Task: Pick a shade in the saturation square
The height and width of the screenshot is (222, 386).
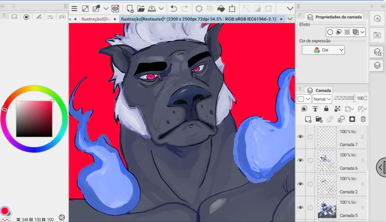Action: point(34,119)
